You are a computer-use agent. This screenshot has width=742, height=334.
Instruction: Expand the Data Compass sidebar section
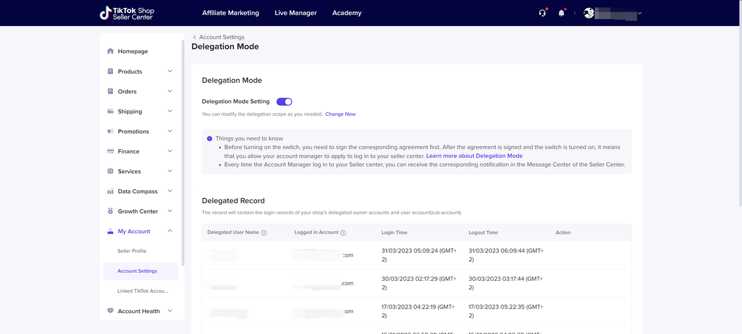tap(170, 191)
